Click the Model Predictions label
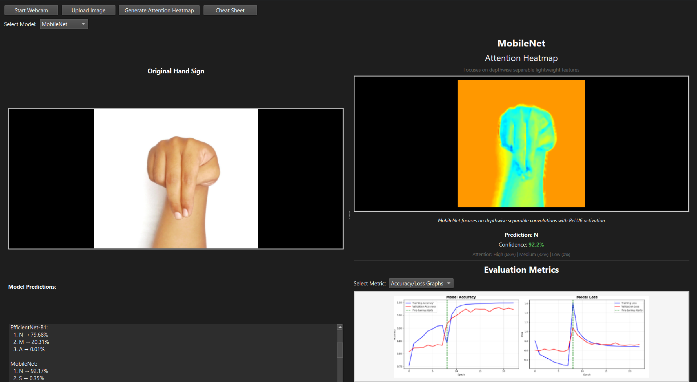Screen dimensions: 697x382 click(x=32, y=287)
